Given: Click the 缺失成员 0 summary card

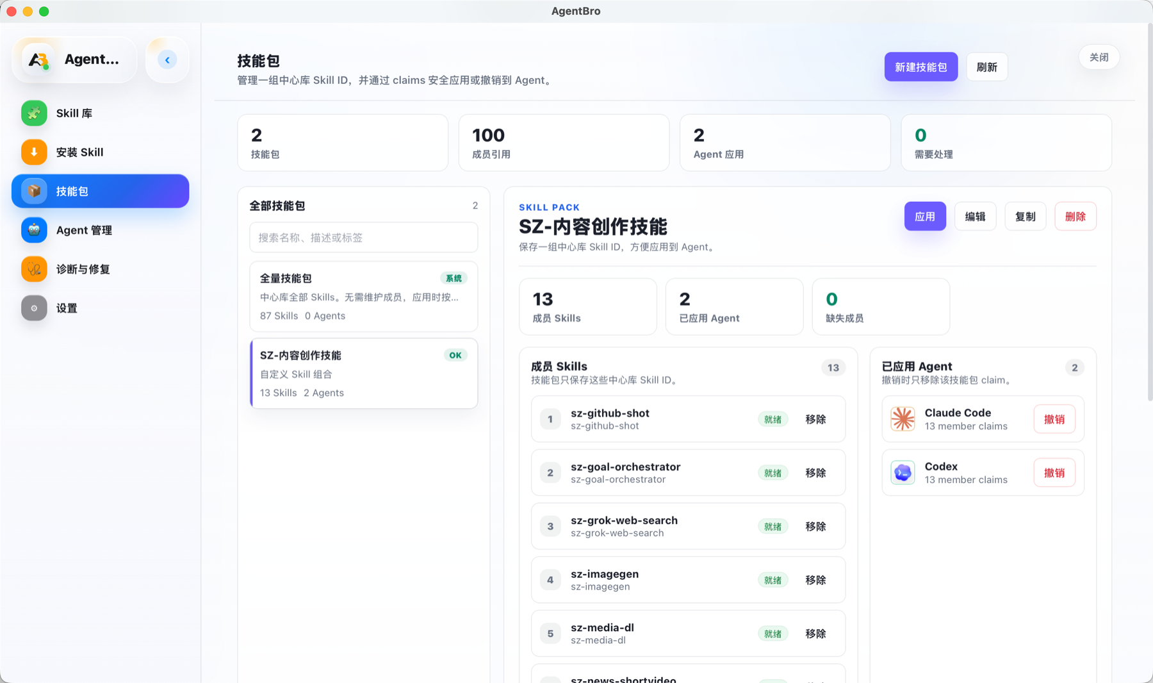Looking at the screenshot, I should tap(881, 307).
